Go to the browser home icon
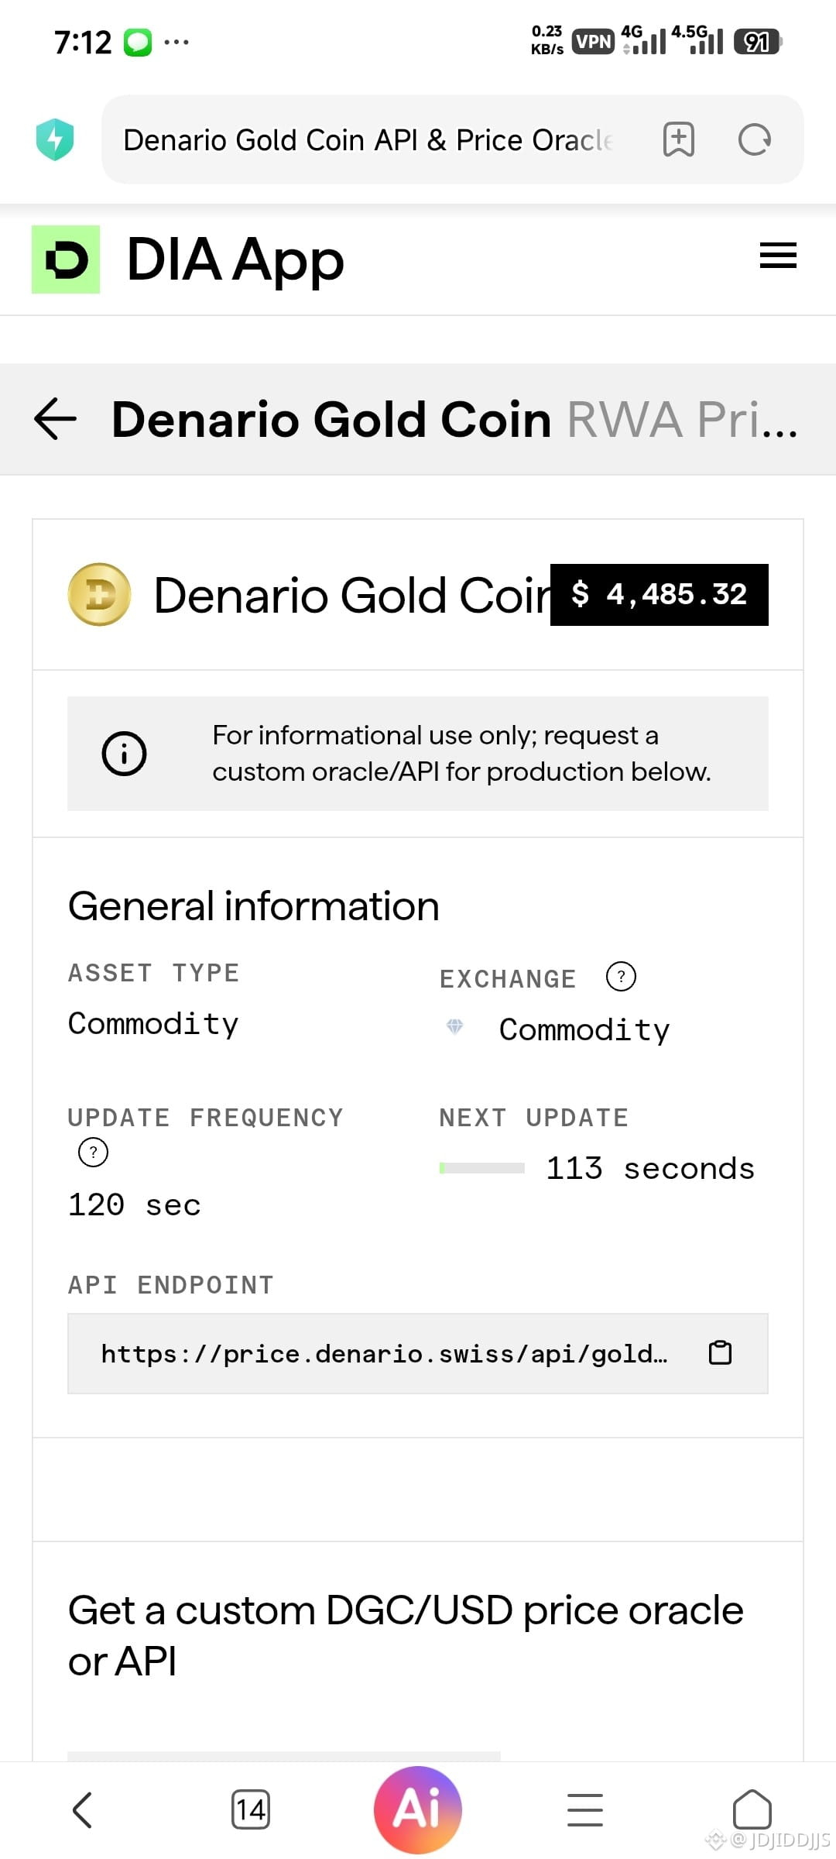 click(x=752, y=1809)
